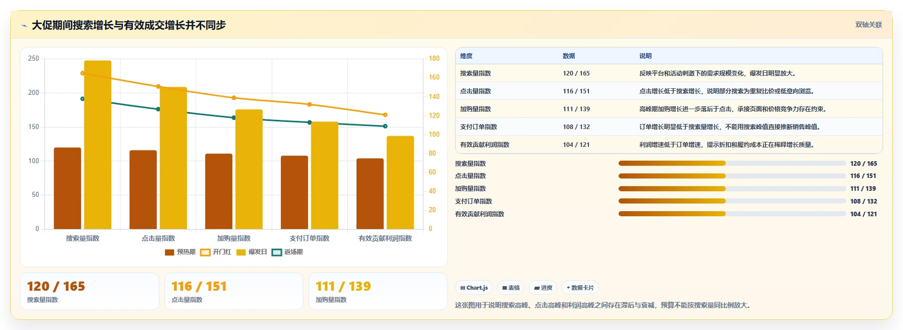The width and height of the screenshot is (903, 330).
Task: Toggle the 爆发日 legend item
Action: (x=252, y=252)
